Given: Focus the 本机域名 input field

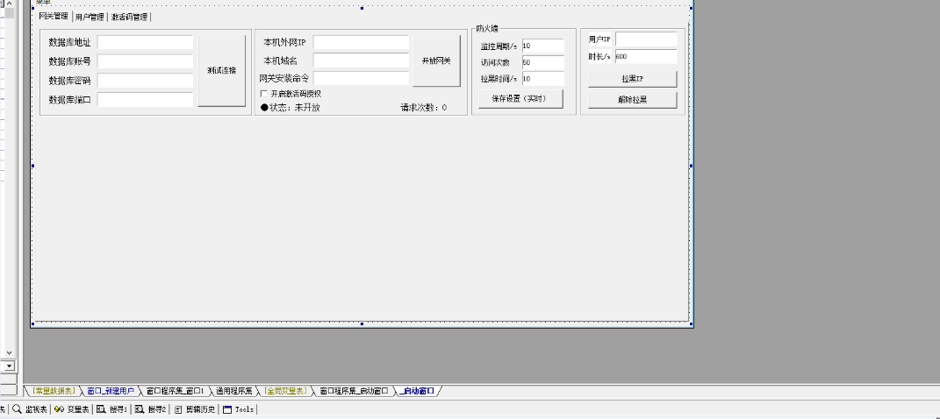Looking at the screenshot, I should [361, 60].
